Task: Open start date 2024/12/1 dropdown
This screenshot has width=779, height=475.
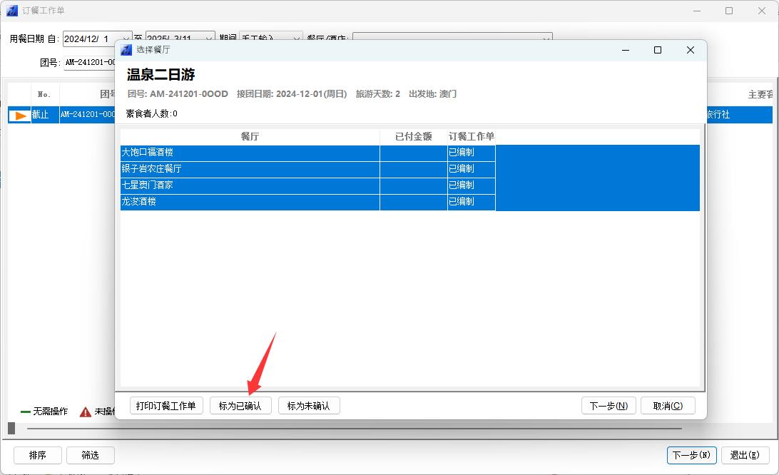Action: (126, 39)
